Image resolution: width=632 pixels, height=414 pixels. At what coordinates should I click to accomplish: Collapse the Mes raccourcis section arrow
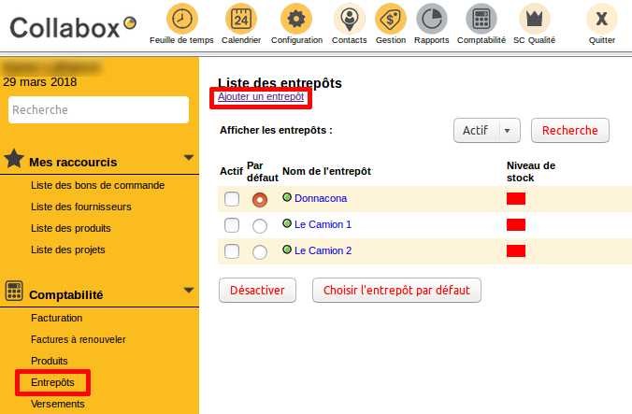coord(188,158)
